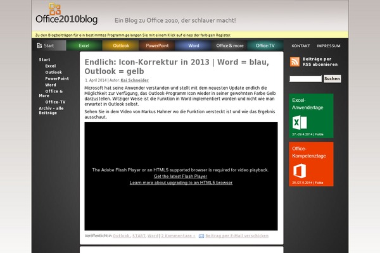Open the 2 Kommentare link
Viewport: 380px width, 253px height.
[178, 236]
